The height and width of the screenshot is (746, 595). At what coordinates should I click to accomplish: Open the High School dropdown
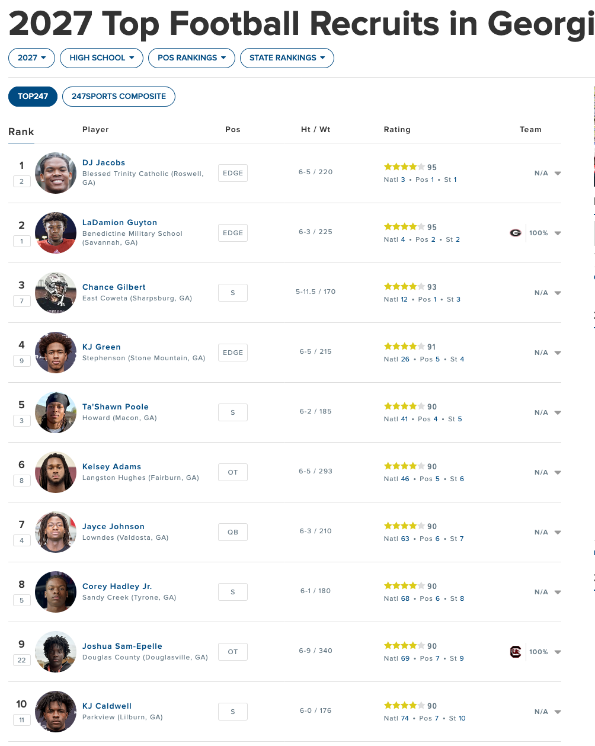[101, 58]
